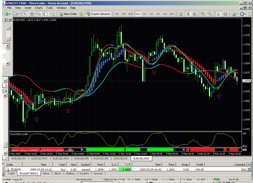The height and width of the screenshot is (183, 253).
Task: Switch chart to D1 timeframe
Action: tap(158, 14)
